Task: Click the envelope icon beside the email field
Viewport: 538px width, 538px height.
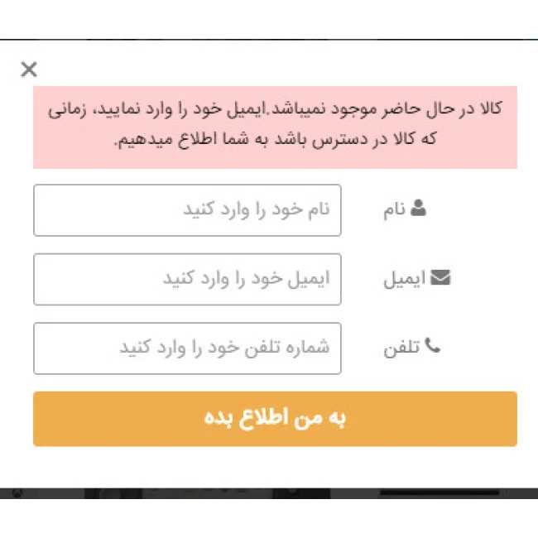Action: pyautogui.click(x=440, y=278)
